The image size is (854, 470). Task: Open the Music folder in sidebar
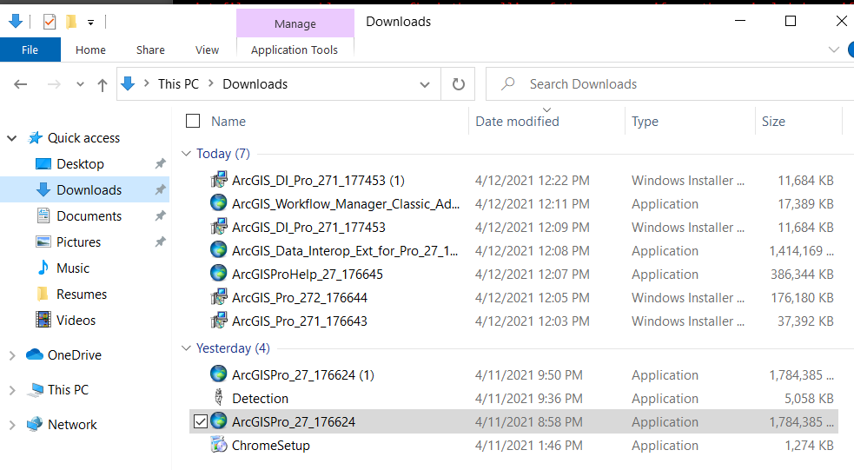pos(72,268)
